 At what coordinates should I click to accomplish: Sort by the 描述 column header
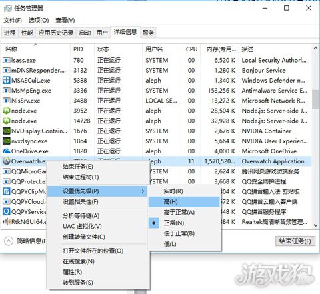[275, 49]
